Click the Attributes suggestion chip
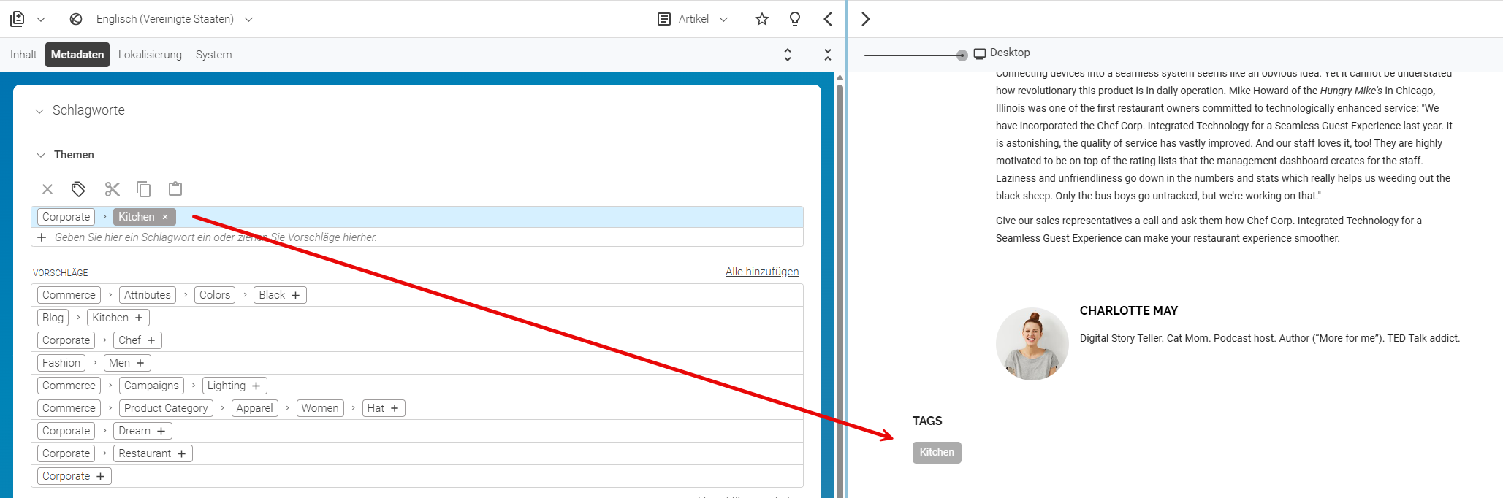1503x498 pixels. coord(148,295)
